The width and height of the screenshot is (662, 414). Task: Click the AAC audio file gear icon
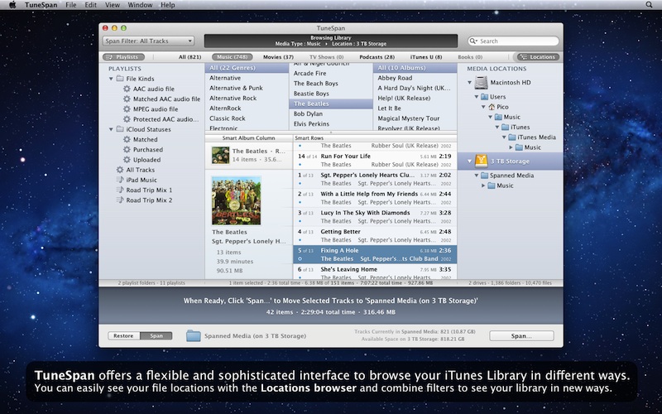tap(127, 89)
